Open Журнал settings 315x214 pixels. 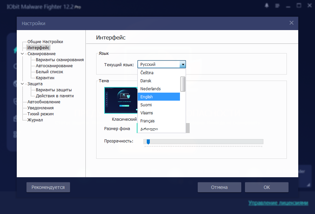coord(35,120)
